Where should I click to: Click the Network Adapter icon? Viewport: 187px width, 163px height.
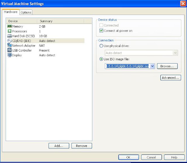click(10, 45)
